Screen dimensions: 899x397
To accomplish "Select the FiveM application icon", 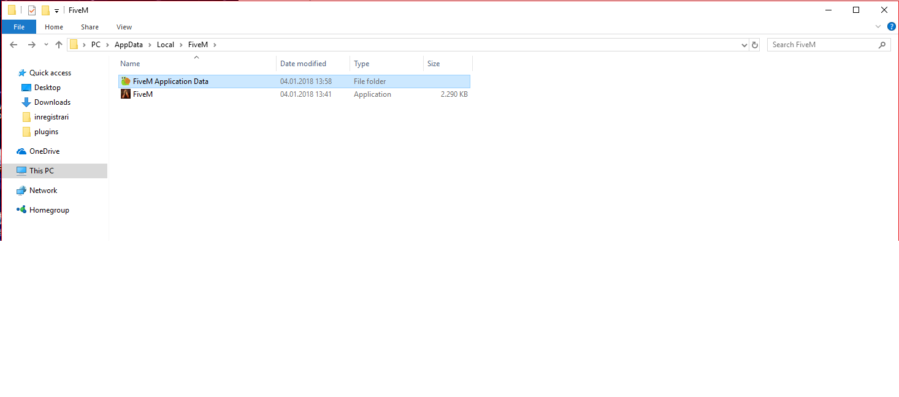I will click(x=126, y=94).
